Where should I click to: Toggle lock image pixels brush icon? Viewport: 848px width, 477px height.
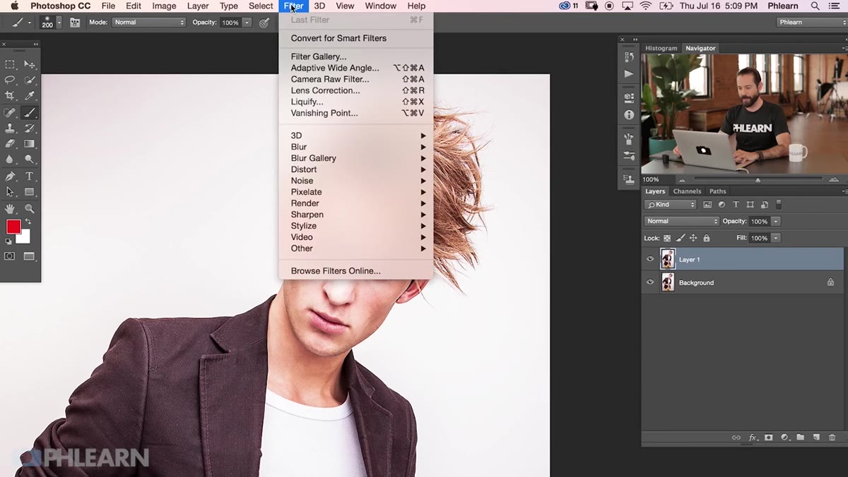point(681,238)
